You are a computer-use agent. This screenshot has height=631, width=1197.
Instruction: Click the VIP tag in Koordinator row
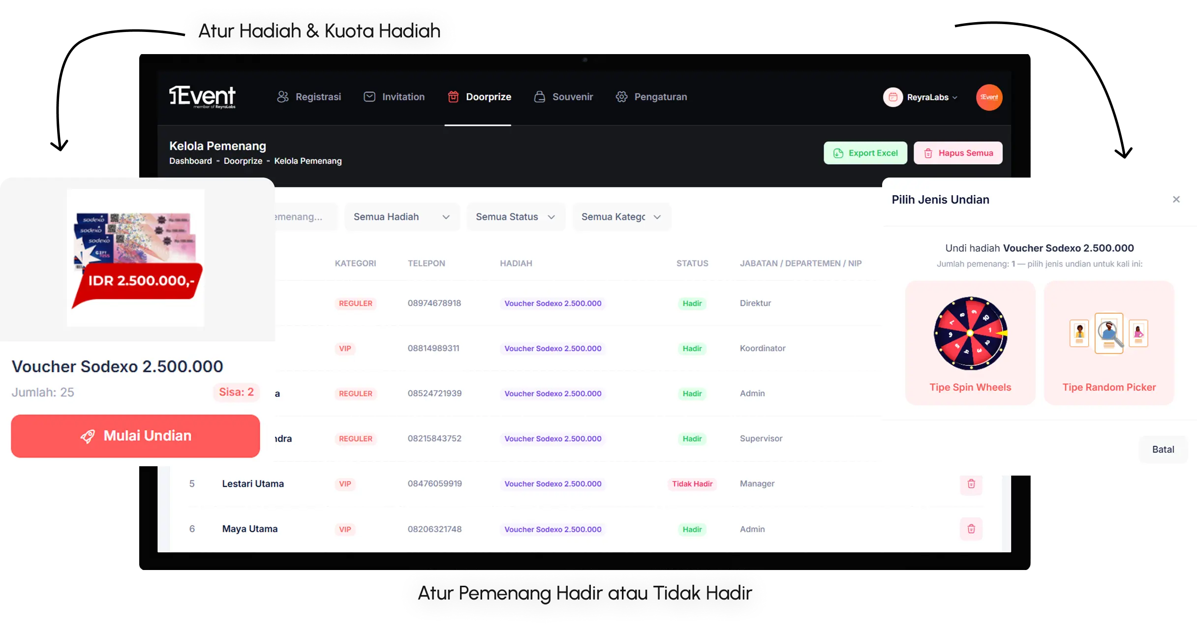tap(345, 349)
